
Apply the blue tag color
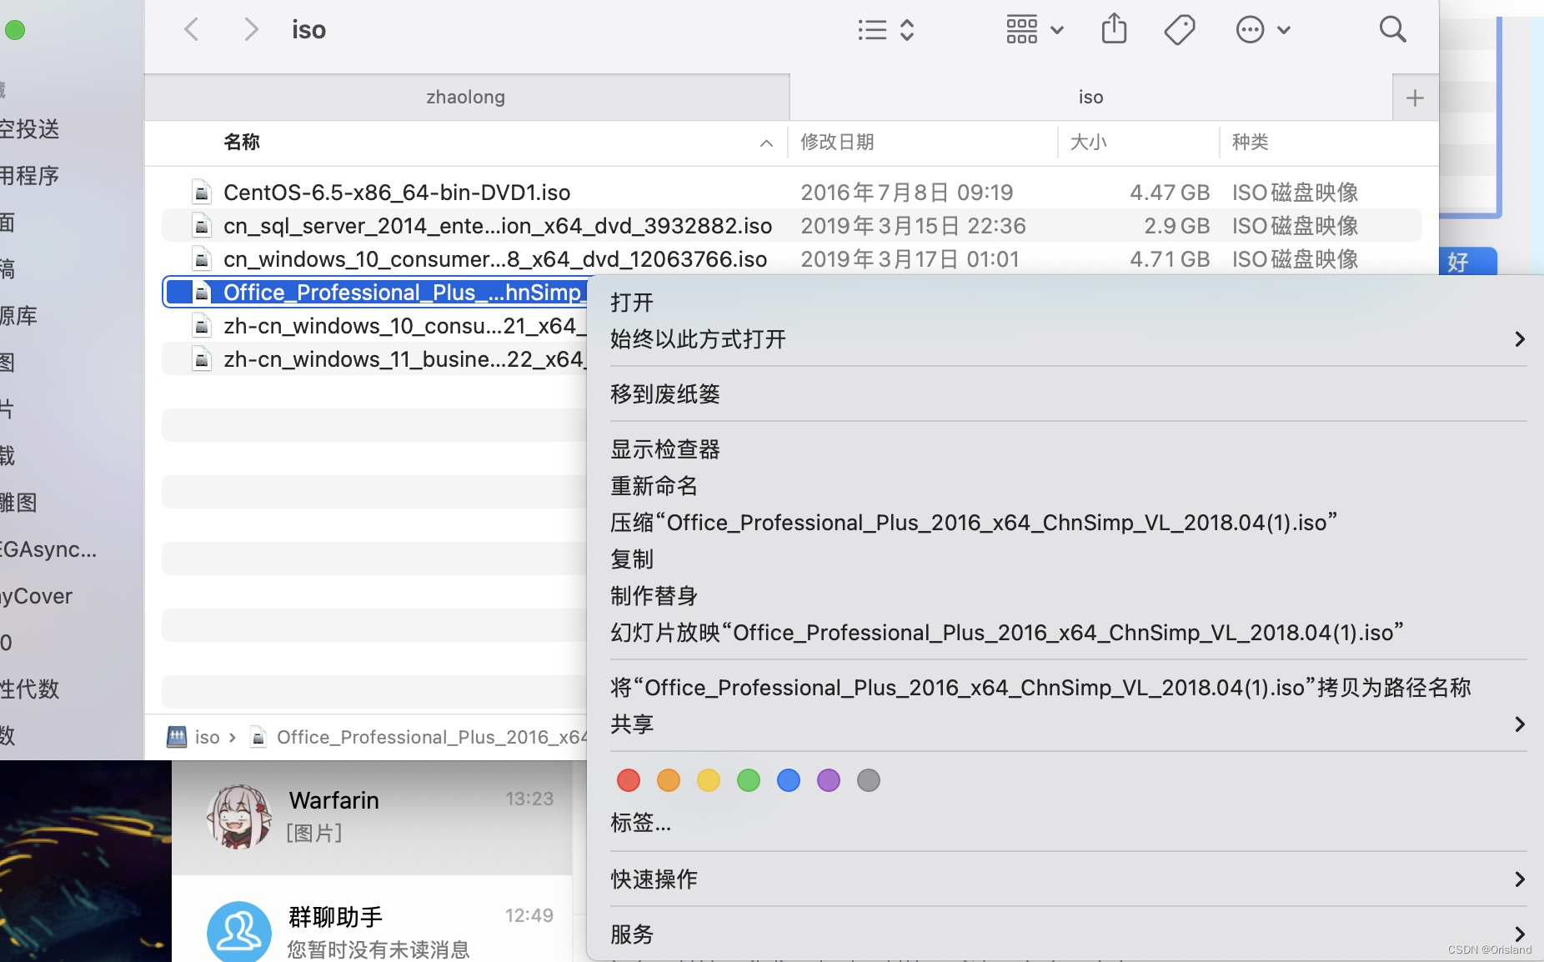(789, 780)
